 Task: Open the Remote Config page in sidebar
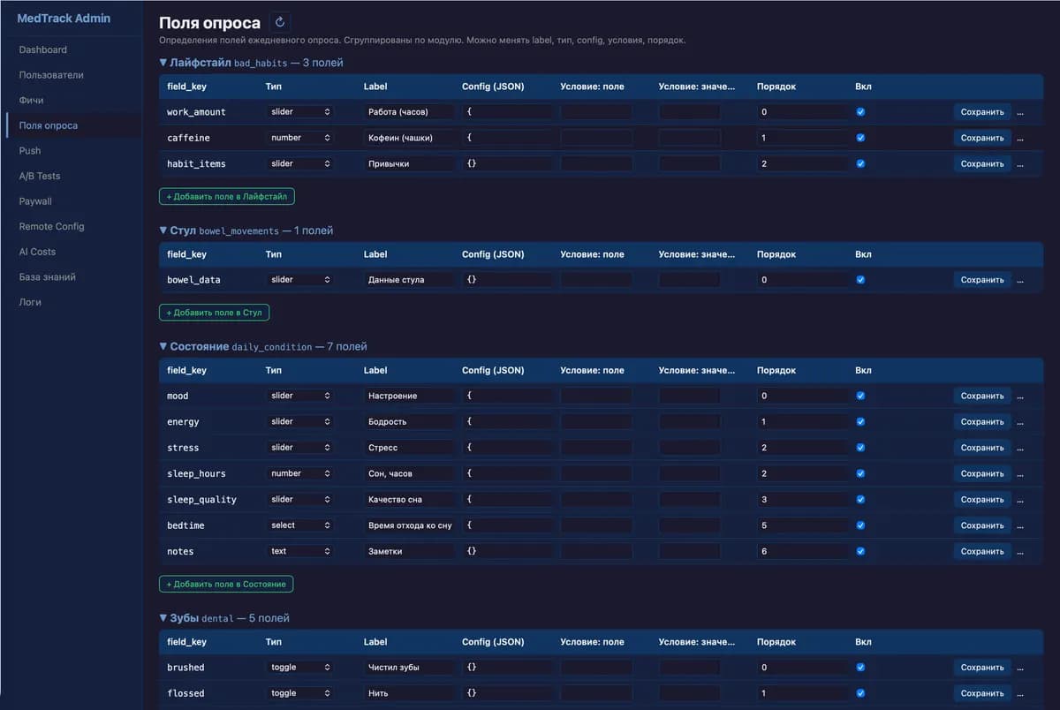[51, 226]
